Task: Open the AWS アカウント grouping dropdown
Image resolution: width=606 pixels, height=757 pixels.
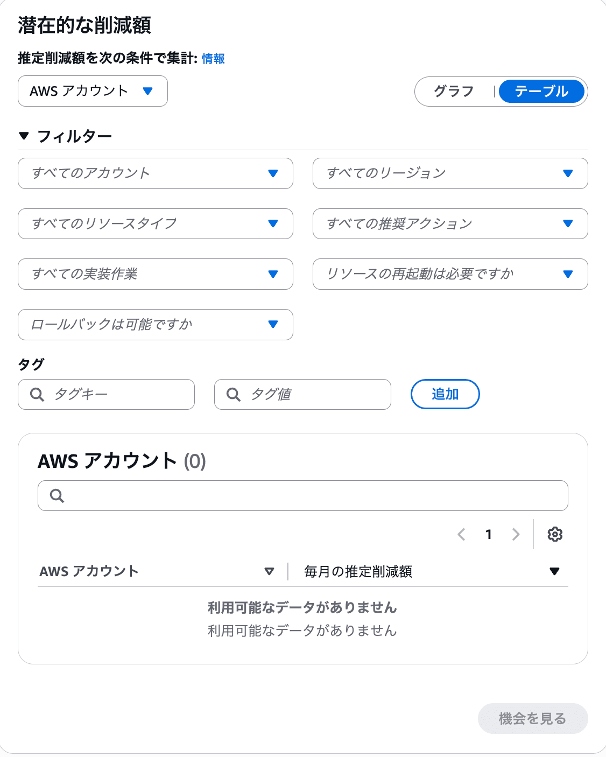Action: 93,91
